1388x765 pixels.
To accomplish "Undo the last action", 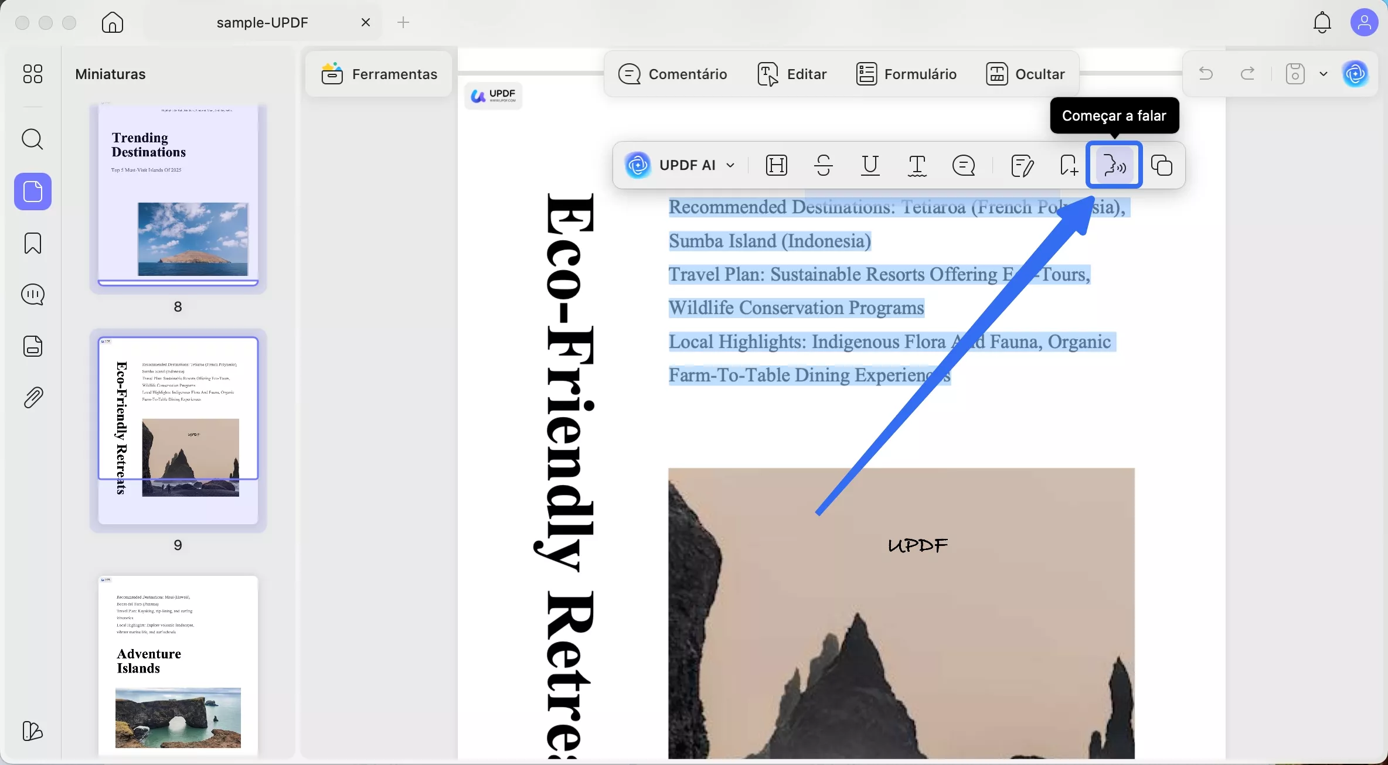I will click(x=1206, y=74).
